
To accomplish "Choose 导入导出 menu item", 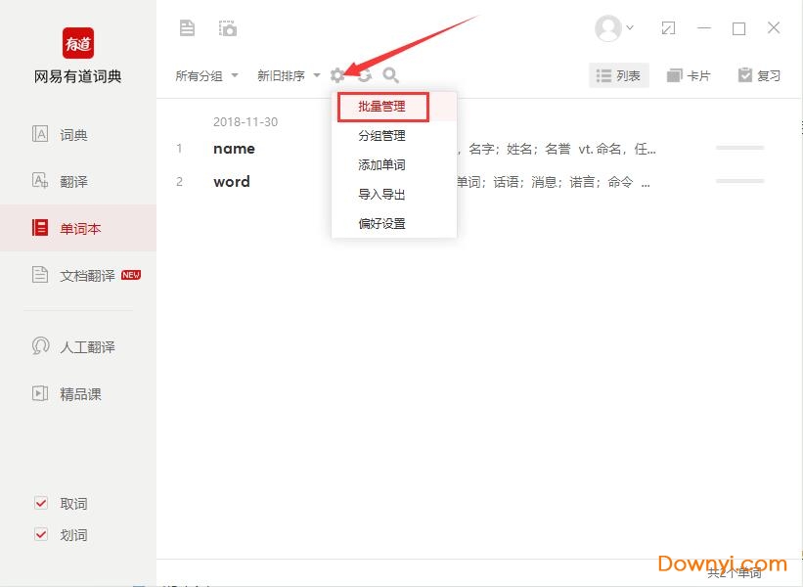I will (381, 195).
